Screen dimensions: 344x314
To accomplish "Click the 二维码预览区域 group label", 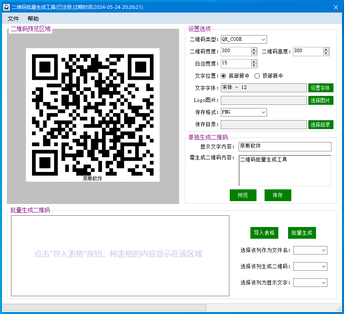I will [31, 29].
